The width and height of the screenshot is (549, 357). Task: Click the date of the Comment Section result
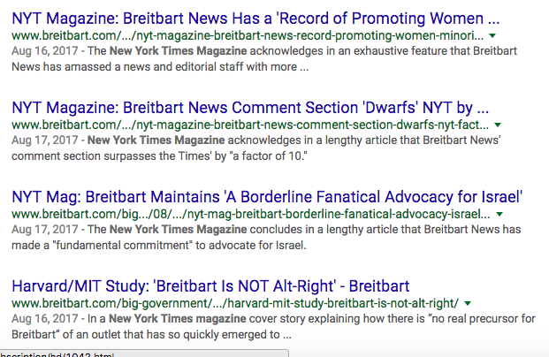(x=42, y=141)
